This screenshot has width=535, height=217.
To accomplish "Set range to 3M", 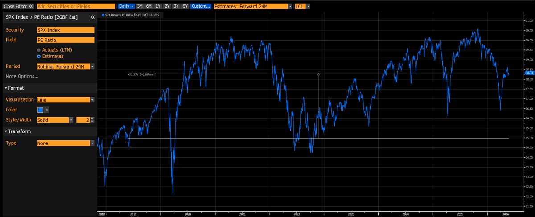I will [140, 7].
